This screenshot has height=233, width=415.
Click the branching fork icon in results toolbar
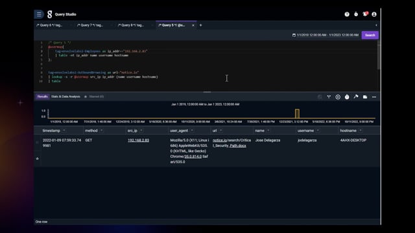point(329,97)
